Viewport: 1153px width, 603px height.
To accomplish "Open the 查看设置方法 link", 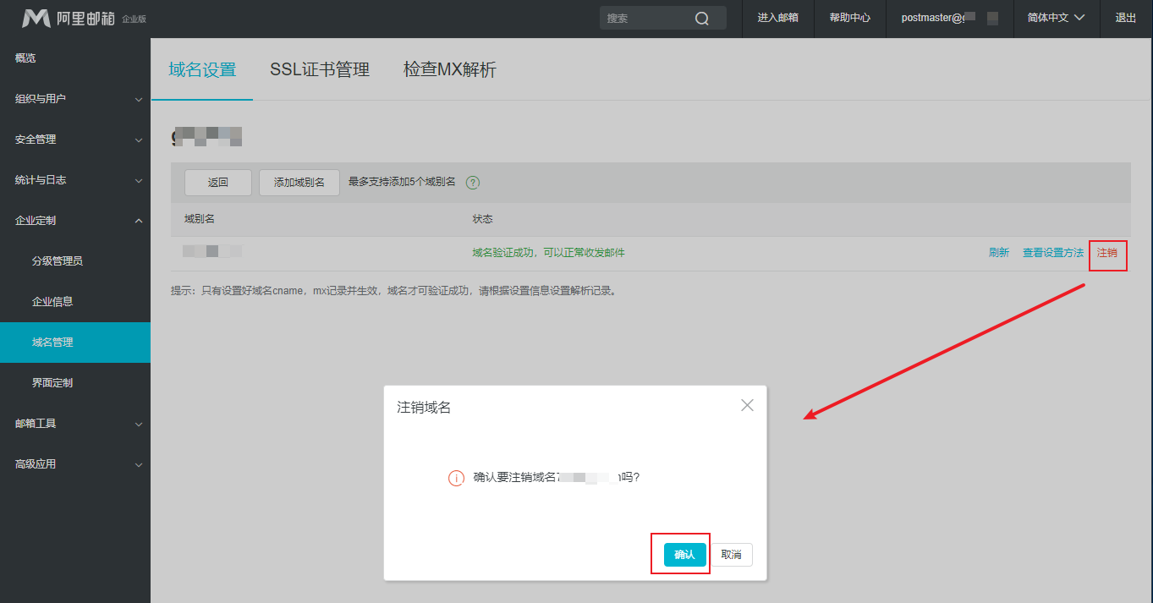I will click(x=1052, y=253).
